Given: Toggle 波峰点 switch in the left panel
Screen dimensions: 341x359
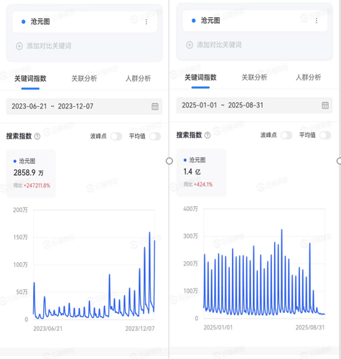Looking at the screenshot, I should tap(116, 136).
